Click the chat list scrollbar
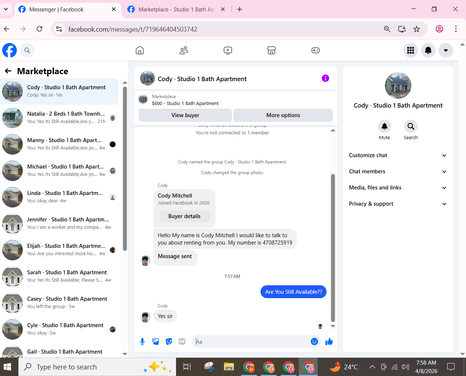466x376 pixels. (x=125, y=169)
